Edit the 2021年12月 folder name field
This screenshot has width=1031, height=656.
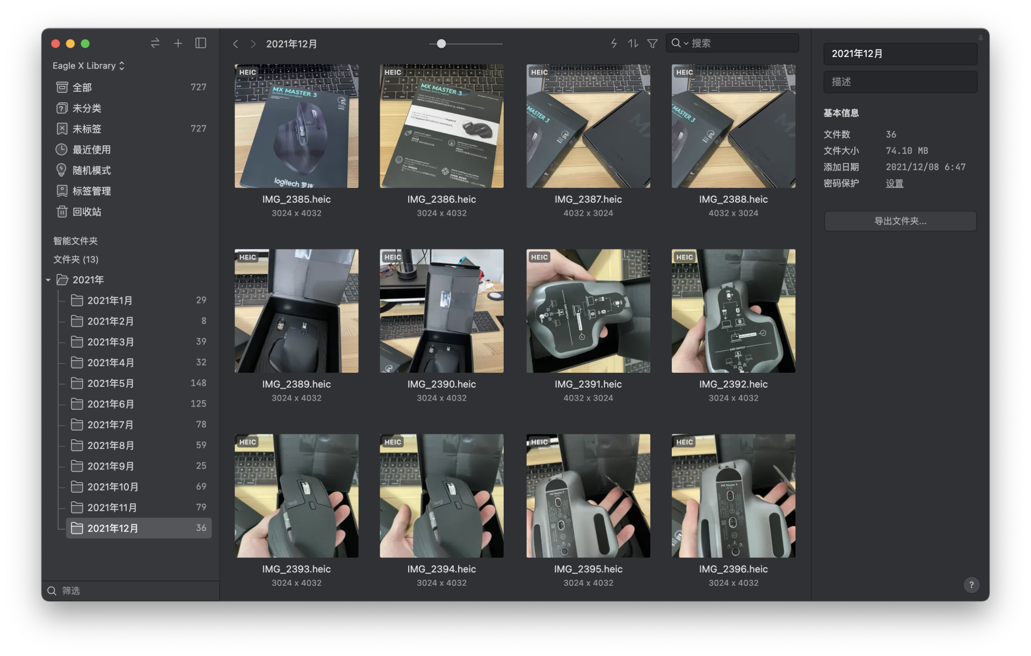coord(900,54)
